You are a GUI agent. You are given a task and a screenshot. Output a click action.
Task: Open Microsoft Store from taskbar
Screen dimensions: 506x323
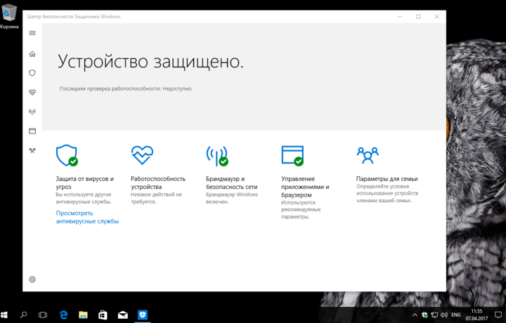point(103,315)
